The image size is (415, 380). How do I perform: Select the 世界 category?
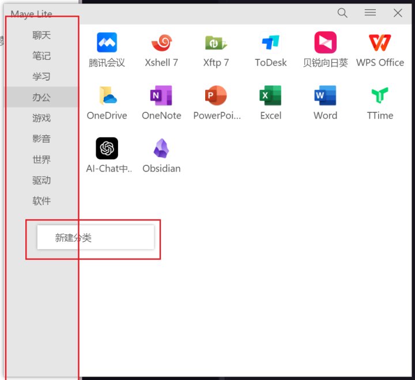pyautogui.click(x=41, y=159)
